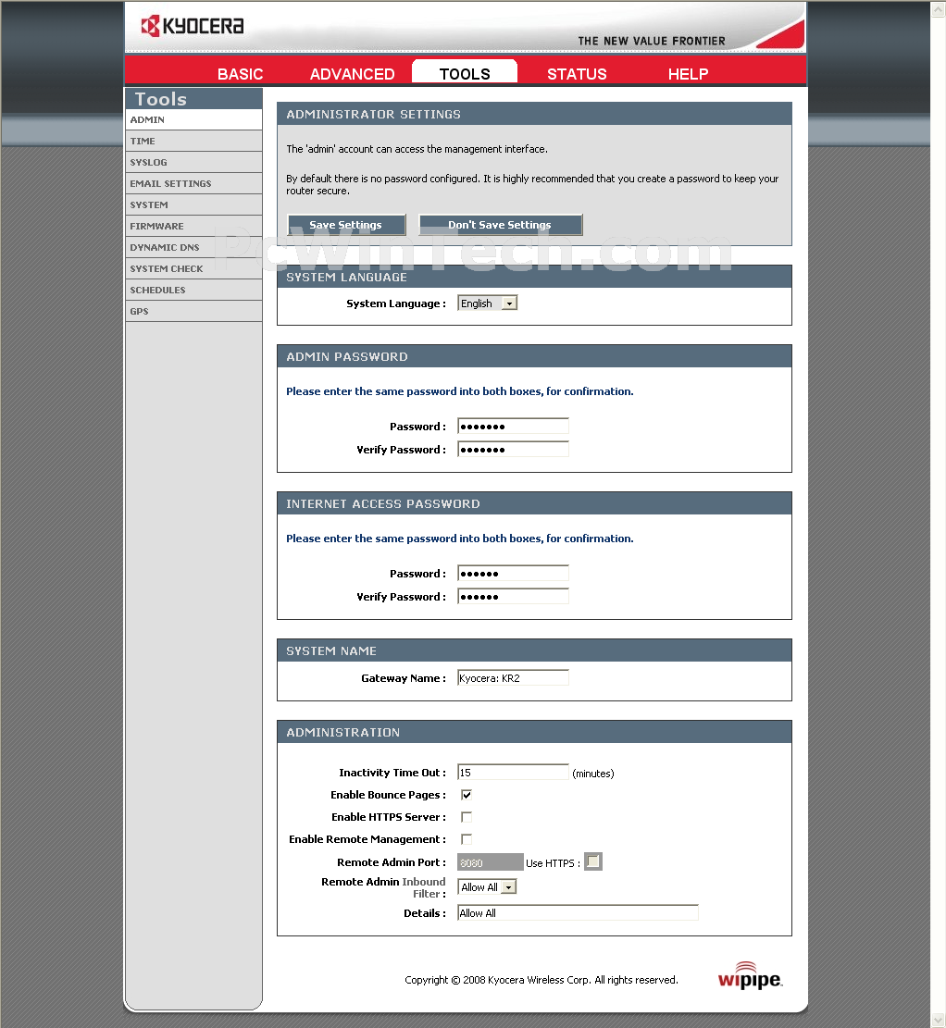The width and height of the screenshot is (946, 1028).
Task: Expand the Remote Admin Inbound Filter dropdown
Action: click(x=488, y=887)
